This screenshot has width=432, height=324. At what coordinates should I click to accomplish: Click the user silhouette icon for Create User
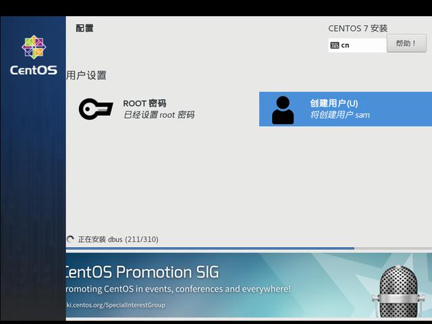pyautogui.click(x=283, y=110)
